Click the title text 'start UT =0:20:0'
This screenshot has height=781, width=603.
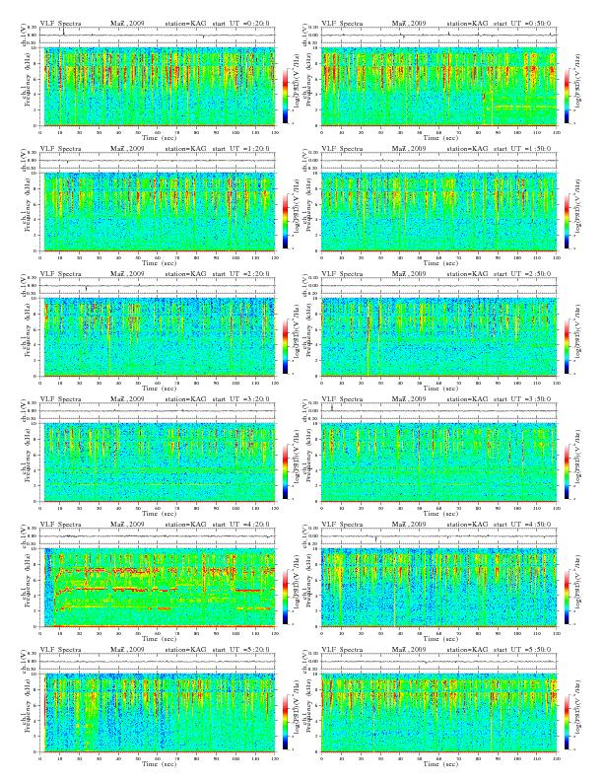(240, 24)
